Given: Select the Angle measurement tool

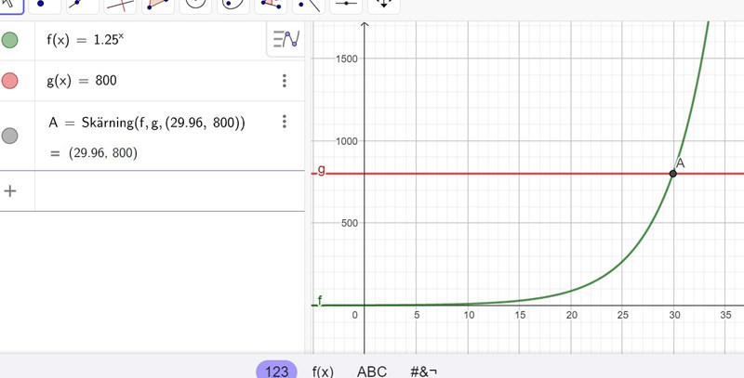Looking at the screenshot, I should pyautogui.click(x=272, y=5).
